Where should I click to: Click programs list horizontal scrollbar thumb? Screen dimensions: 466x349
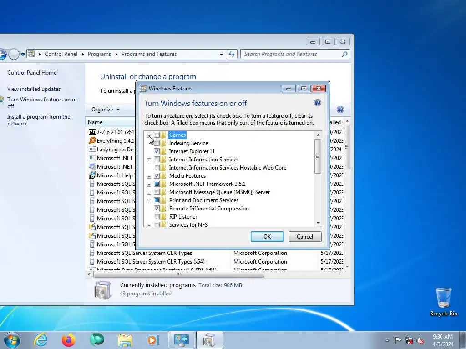[x=178, y=274]
